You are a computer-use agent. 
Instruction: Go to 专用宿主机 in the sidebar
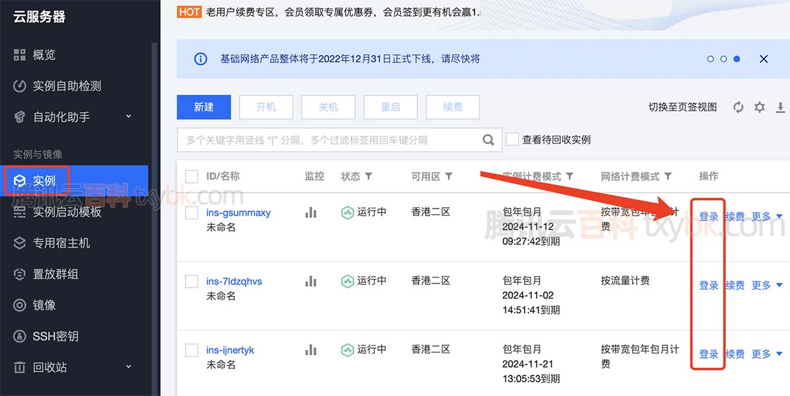61,243
